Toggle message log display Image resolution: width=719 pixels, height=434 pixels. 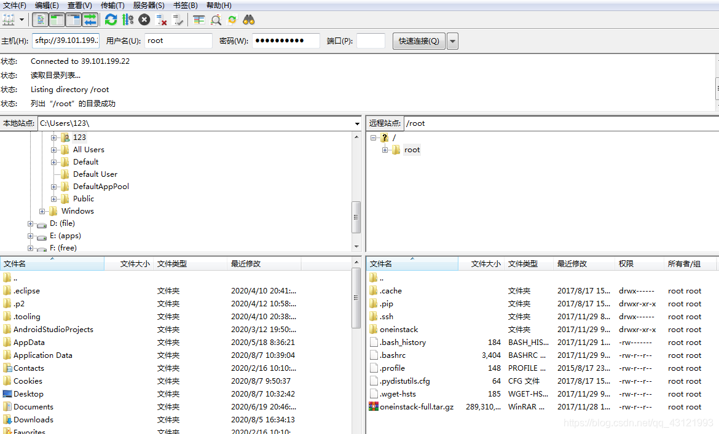41,20
